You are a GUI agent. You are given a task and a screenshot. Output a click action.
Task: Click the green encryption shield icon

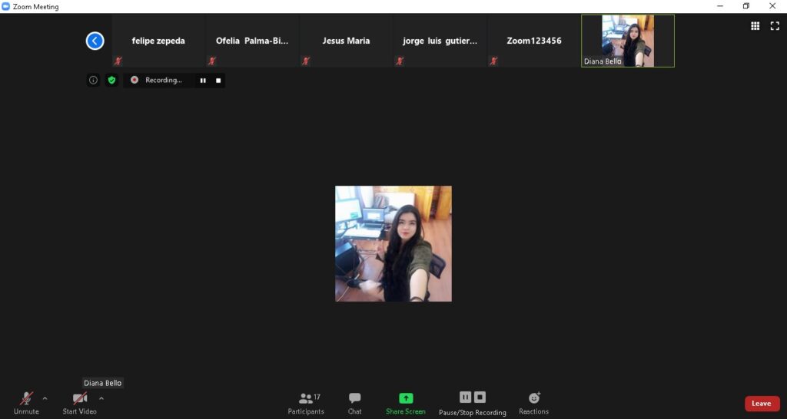click(111, 80)
